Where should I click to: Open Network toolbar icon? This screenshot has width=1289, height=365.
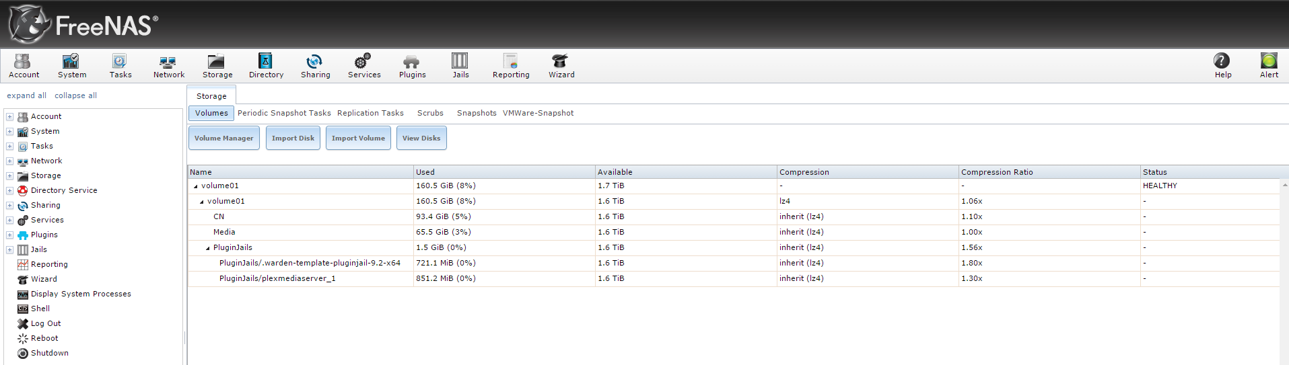168,66
